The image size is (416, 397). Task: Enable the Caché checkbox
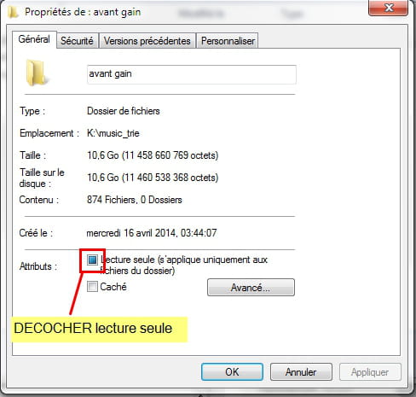click(92, 287)
